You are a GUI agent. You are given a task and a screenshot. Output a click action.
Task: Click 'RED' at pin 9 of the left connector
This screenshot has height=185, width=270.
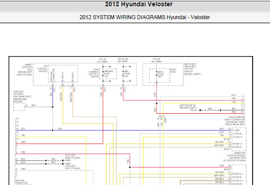(24, 142)
